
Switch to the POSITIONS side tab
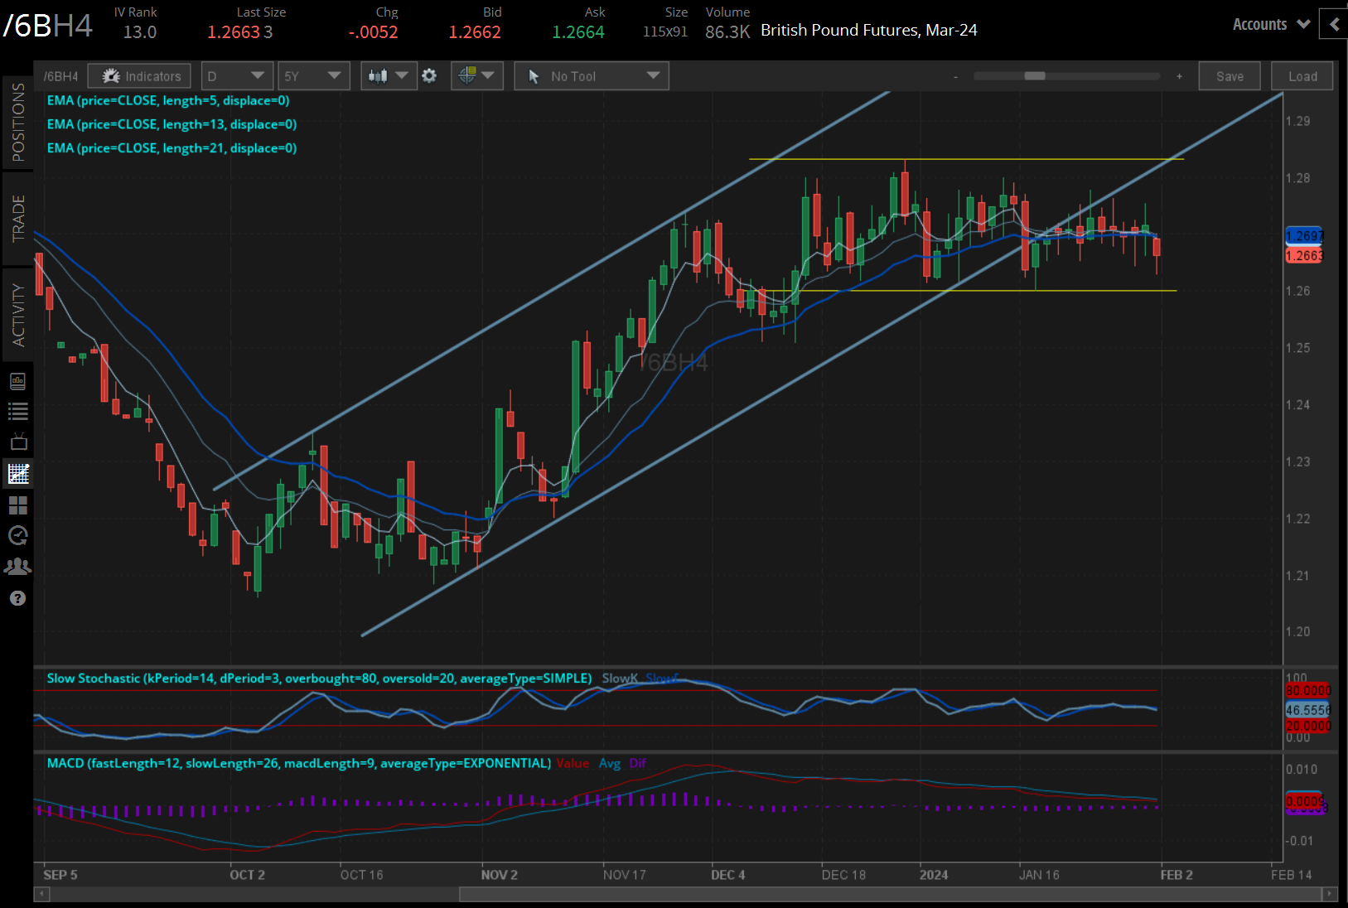[17, 123]
